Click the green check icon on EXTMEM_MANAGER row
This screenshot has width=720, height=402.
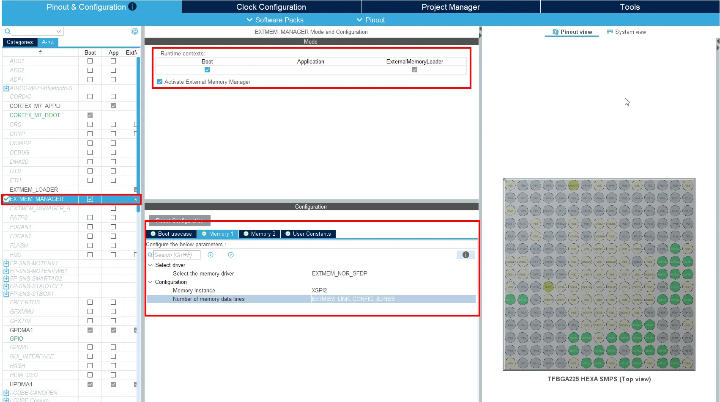[6, 199]
